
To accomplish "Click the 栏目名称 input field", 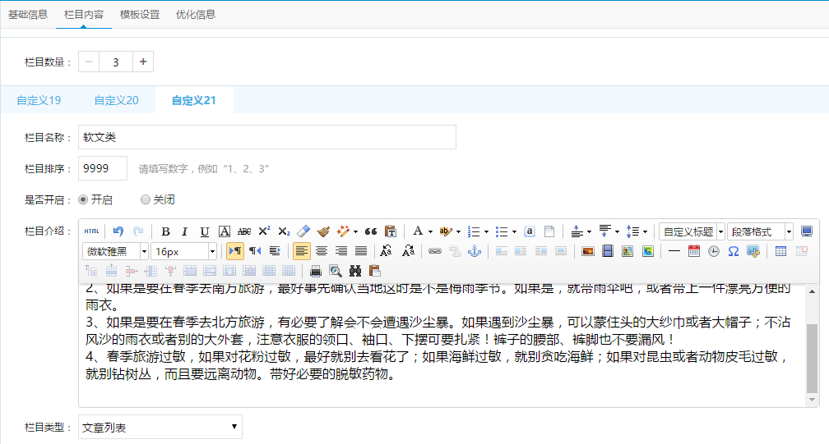I will point(267,137).
